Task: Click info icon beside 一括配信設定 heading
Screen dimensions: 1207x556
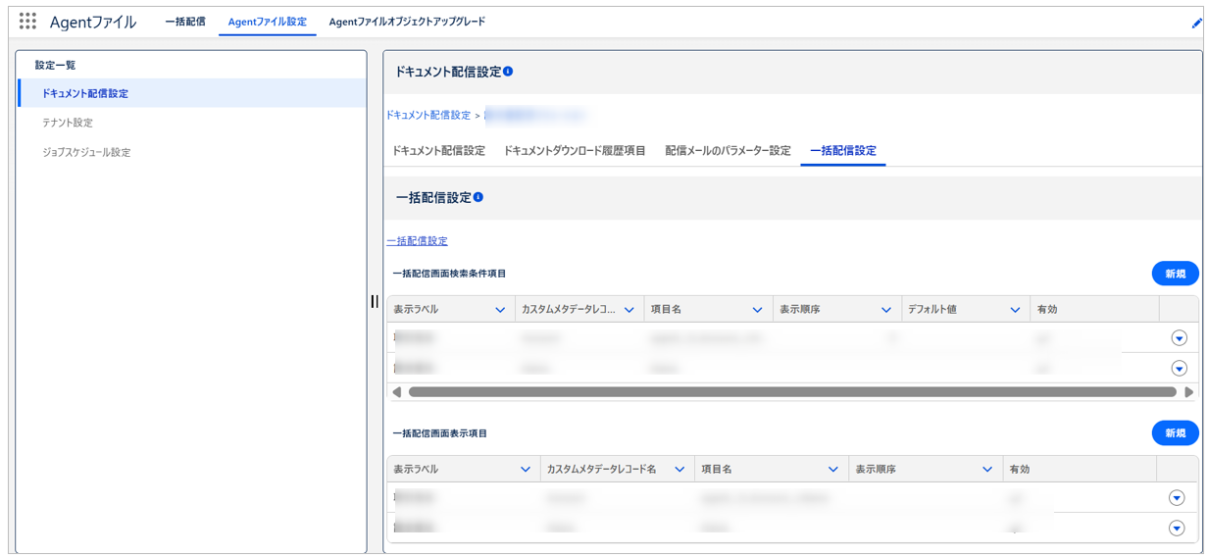Action: coord(478,197)
